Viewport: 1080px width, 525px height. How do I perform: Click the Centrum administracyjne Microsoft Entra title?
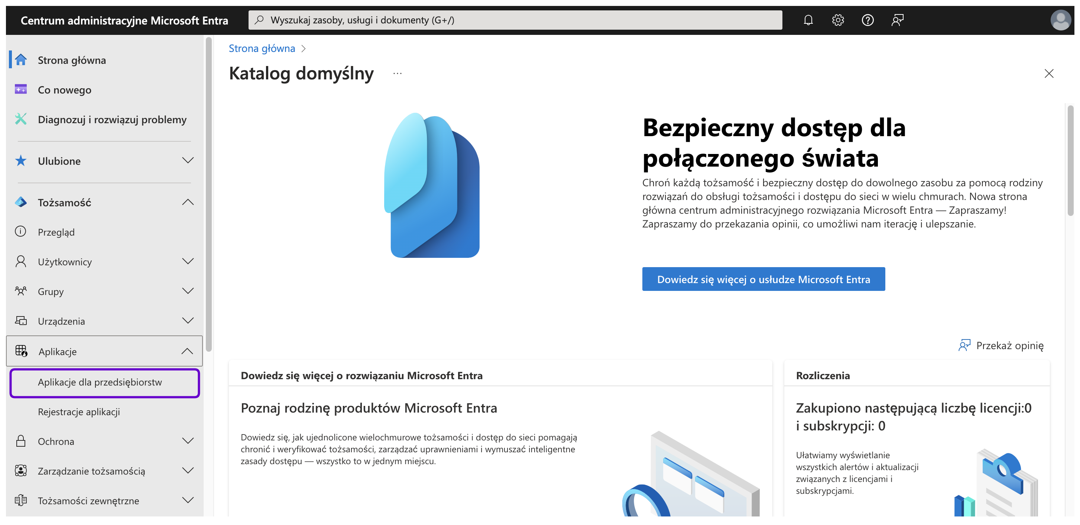(124, 20)
